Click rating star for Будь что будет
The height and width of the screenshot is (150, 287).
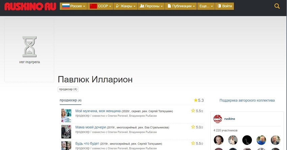pyautogui.click(x=193, y=143)
